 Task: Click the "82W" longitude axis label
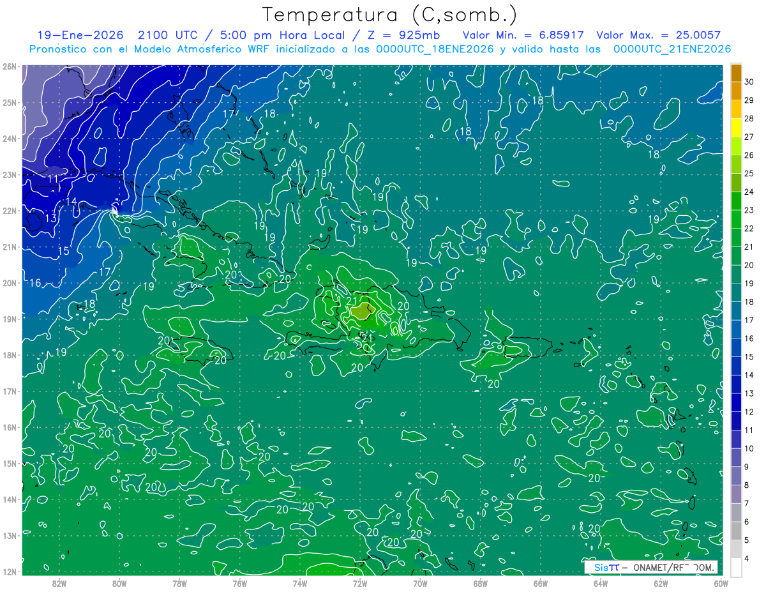(59, 583)
